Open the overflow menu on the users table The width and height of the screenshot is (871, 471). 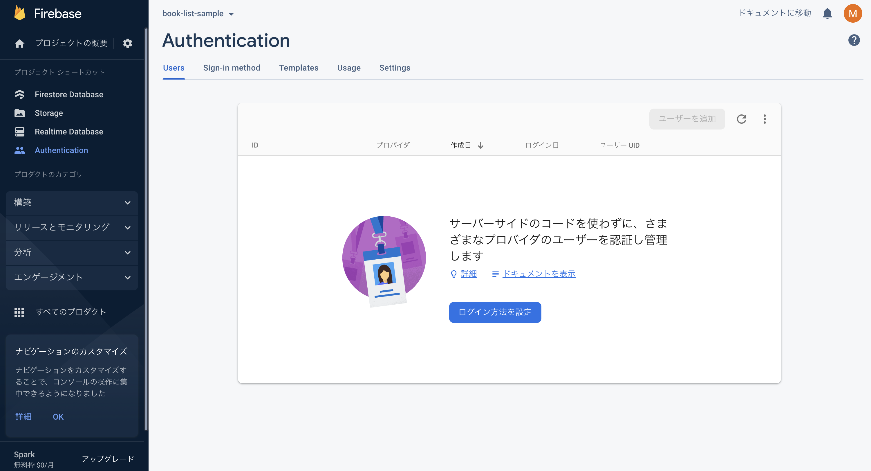(x=765, y=119)
